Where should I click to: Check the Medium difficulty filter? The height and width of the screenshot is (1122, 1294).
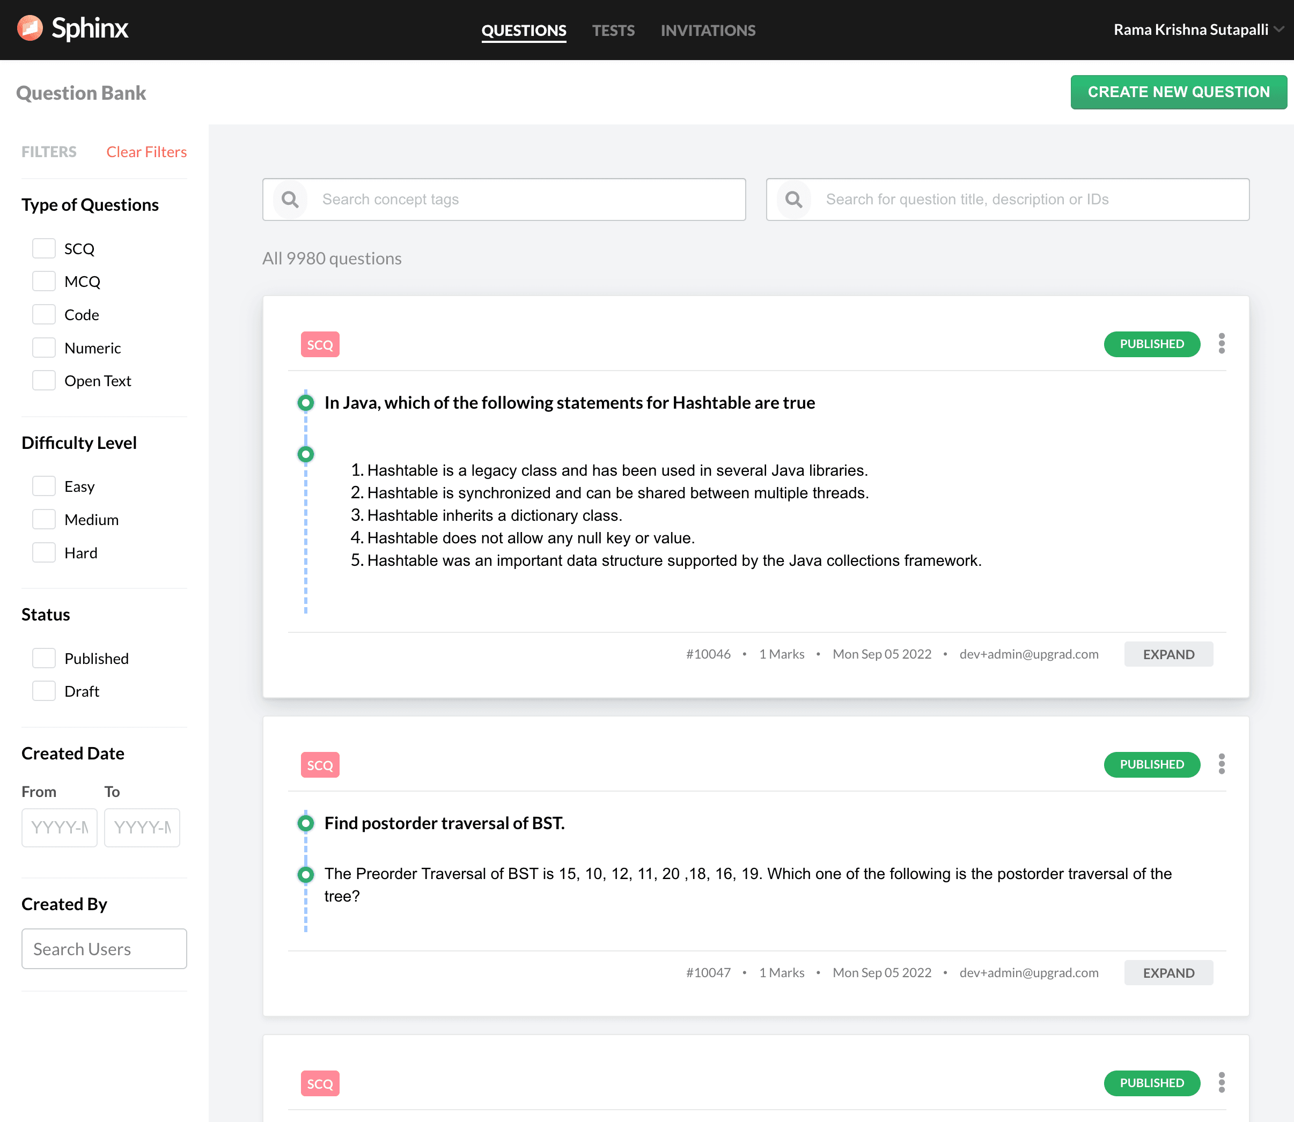pyautogui.click(x=44, y=520)
